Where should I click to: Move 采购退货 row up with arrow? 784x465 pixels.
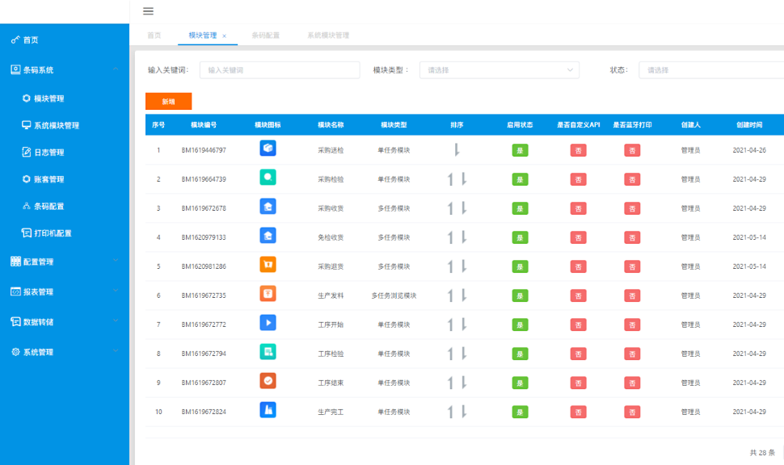pos(450,266)
